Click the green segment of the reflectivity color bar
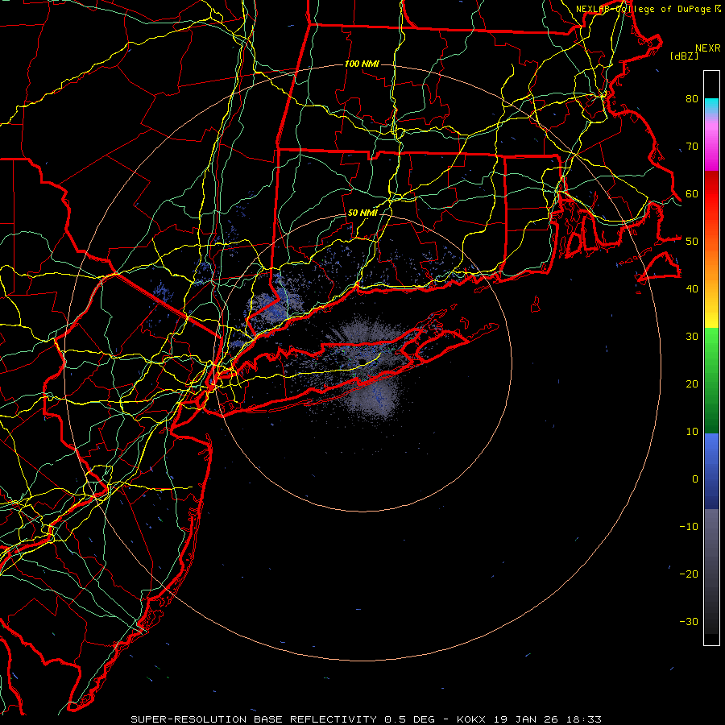 coord(711,380)
